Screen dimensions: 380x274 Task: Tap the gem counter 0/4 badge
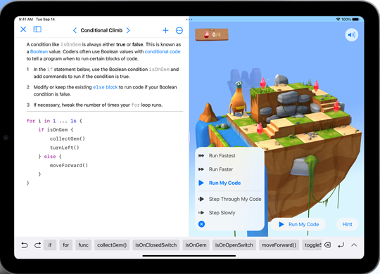pyautogui.click(x=212, y=34)
